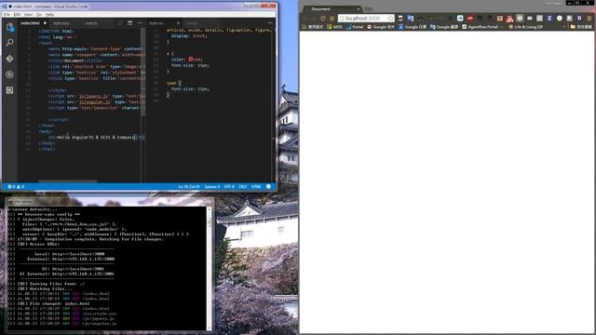Screen dimensions: 596x335
Task: Open other bookmarks folder in Chrome
Action: tap(581, 27)
